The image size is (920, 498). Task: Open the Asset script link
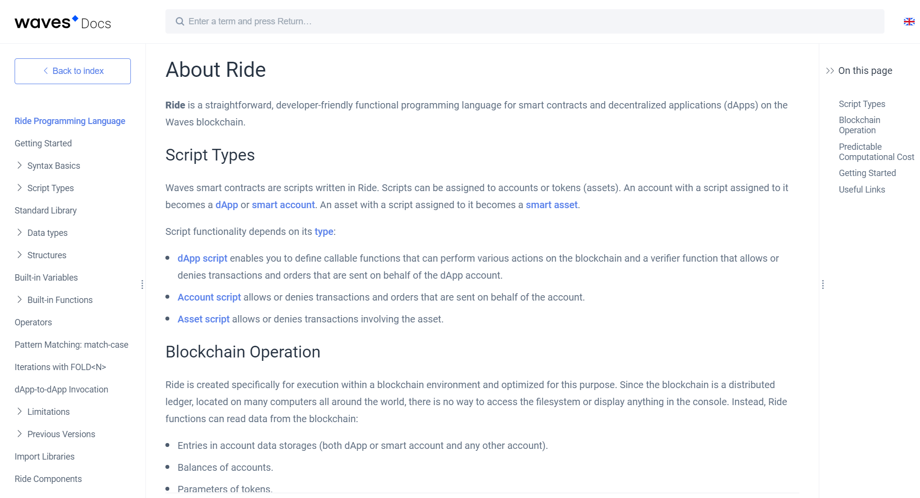pos(203,319)
